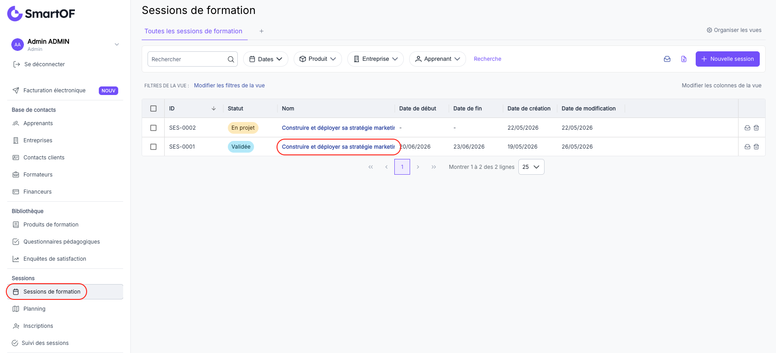Check the SES-0002 row checkbox
Image resolution: width=776 pixels, height=353 pixels.
click(153, 128)
